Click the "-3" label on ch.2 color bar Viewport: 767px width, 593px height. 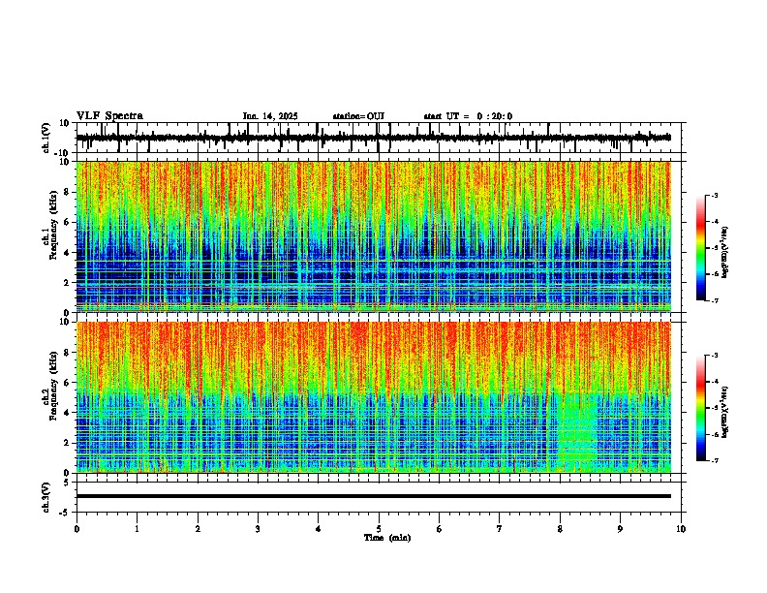715,356
